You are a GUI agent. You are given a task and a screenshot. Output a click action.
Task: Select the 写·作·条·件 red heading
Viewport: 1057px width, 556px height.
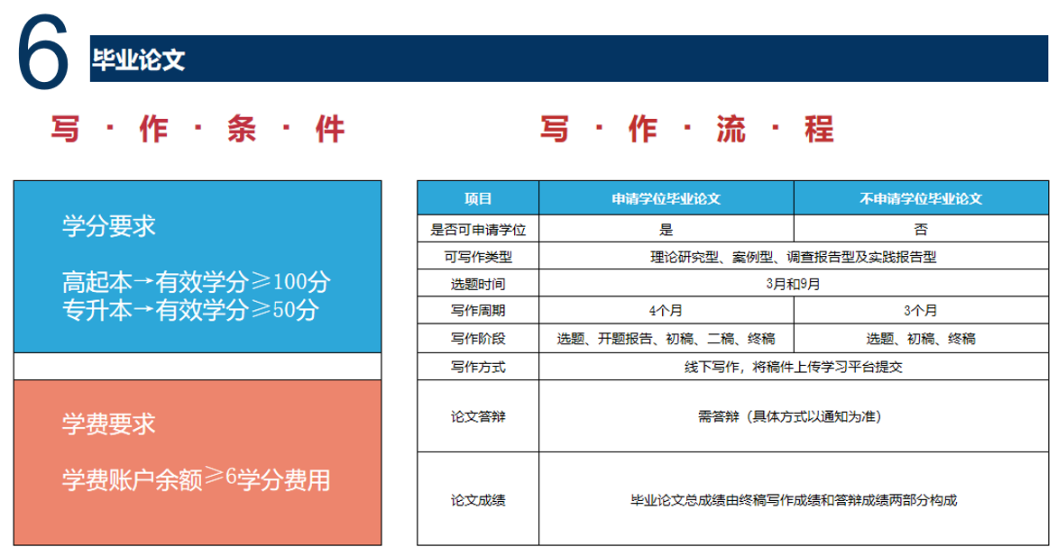(x=198, y=130)
